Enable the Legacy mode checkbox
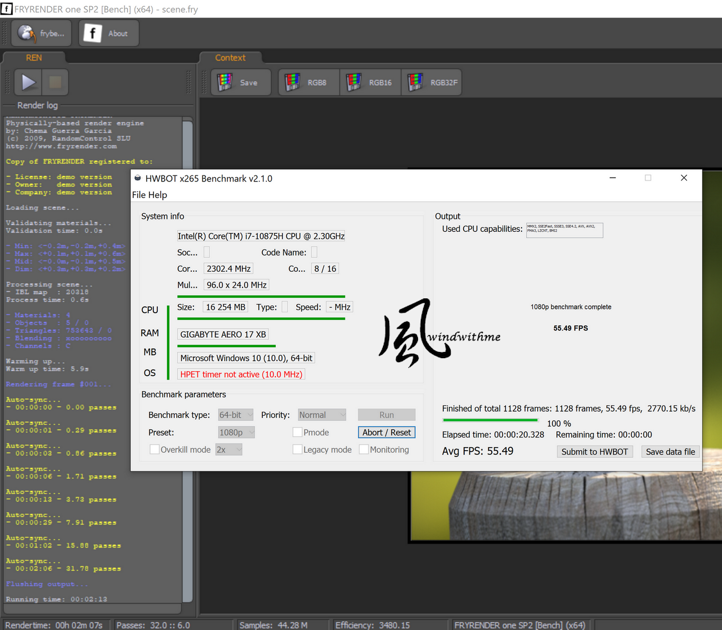The height and width of the screenshot is (630, 722). click(x=298, y=450)
